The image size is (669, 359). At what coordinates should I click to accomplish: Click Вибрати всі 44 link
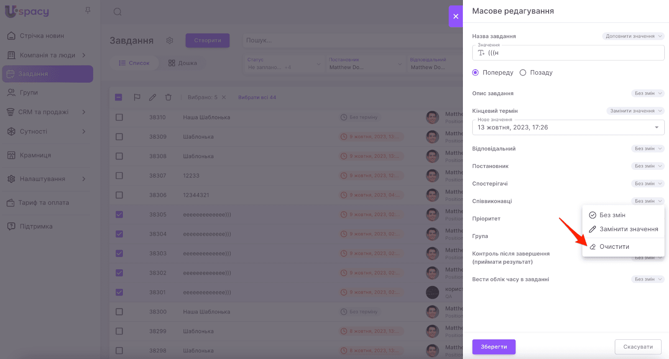tap(257, 97)
